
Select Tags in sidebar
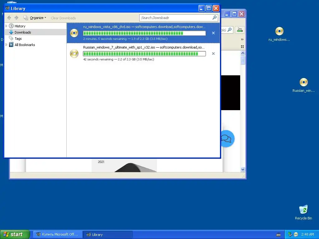tap(18, 39)
